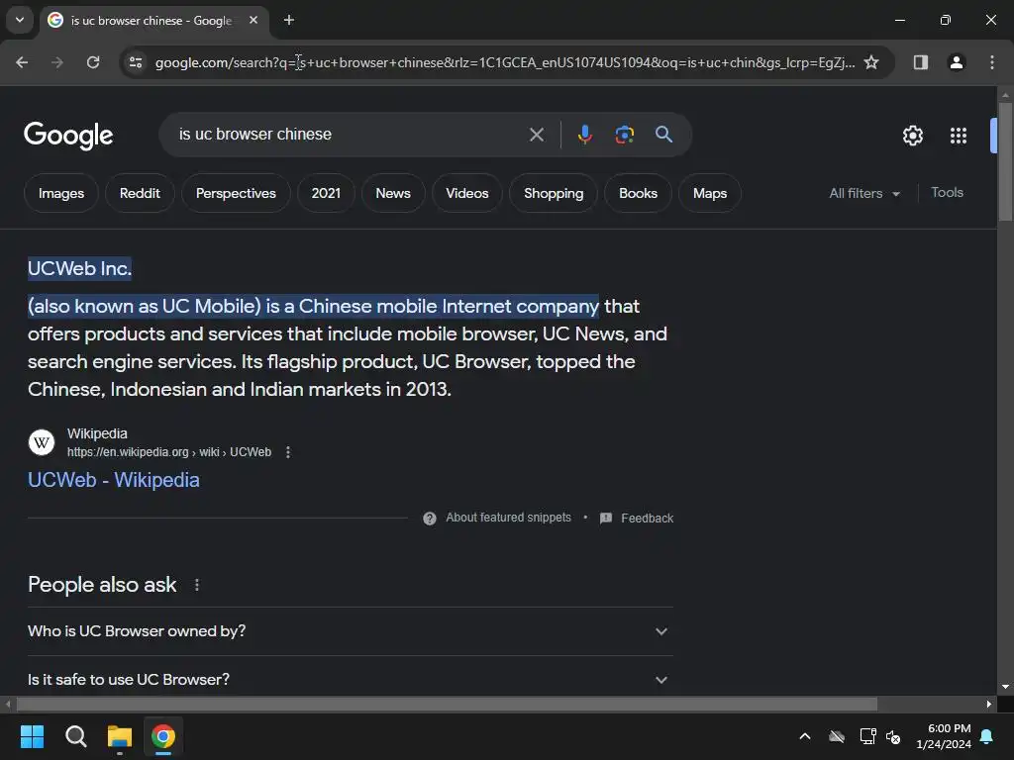Click the Wikipedia favicon on the result
Viewport: 1014px width, 760px height.
click(x=42, y=442)
